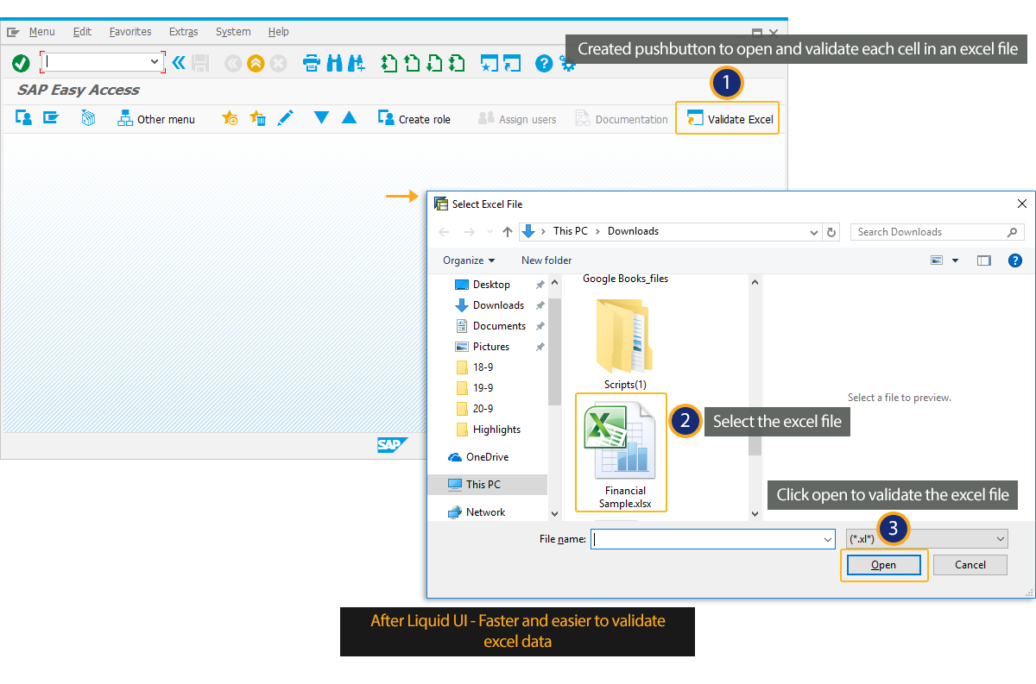The width and height of the screenshot is (1036, 684).
Task: Go to Next Page icon in SAP toolbar
Action: 435,63
